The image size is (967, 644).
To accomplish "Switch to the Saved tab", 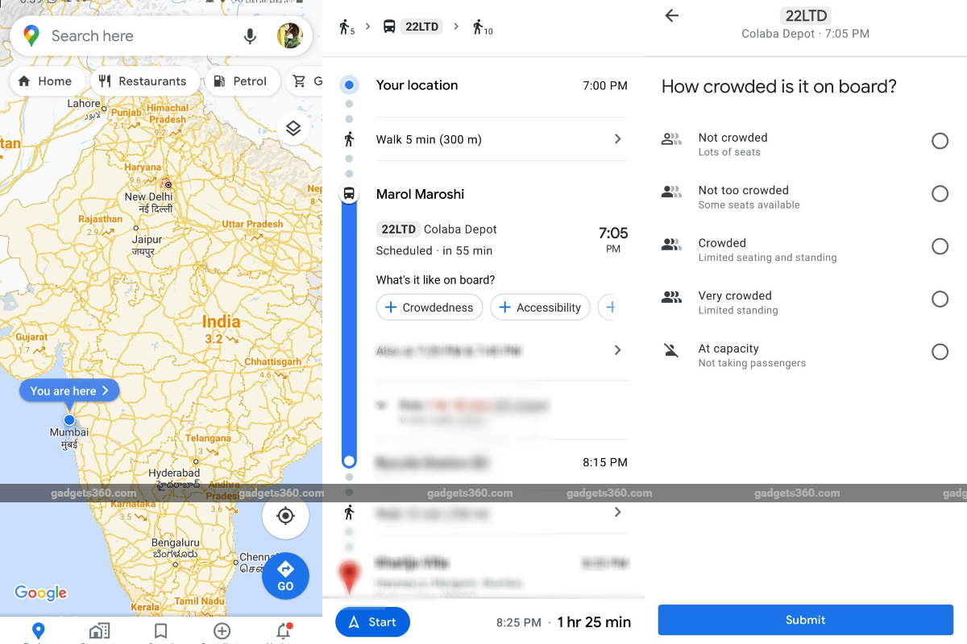I will (160, 630).
